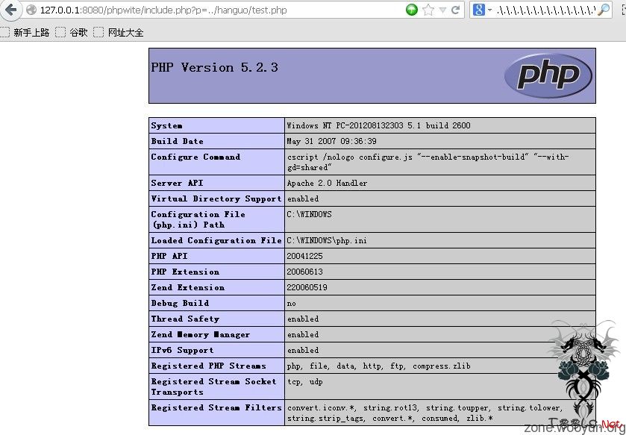Select Virtual Directory Support label

pos(216,198)
